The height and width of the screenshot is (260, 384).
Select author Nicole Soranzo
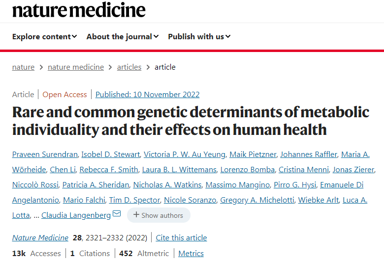click(190, 200)
